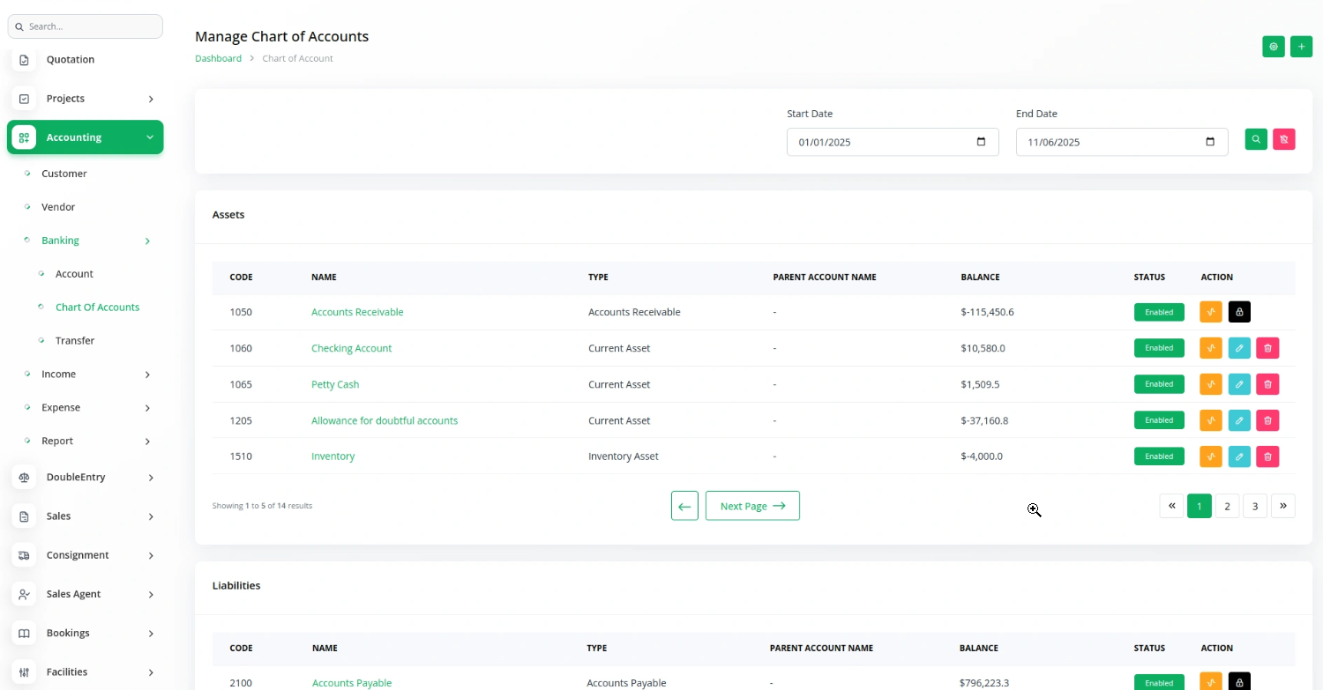Delete the Inventory account row
The width and height of the screenshot is (1323, 690).
[1267, 456]
